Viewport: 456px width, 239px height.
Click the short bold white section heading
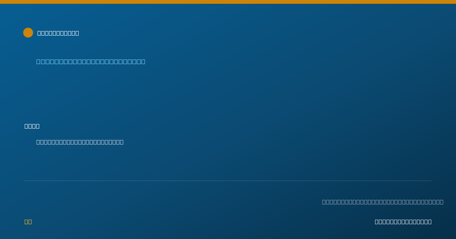coord(32,126)
